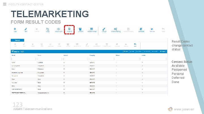Viewport: 204px width, 114px height.
Task: Toggle Visible checkbox in POSTPONED PERSONAL row
Action: coord(143,93)
